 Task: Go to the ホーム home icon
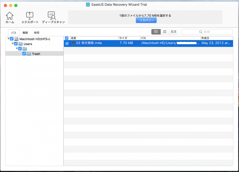pos(10,17)
